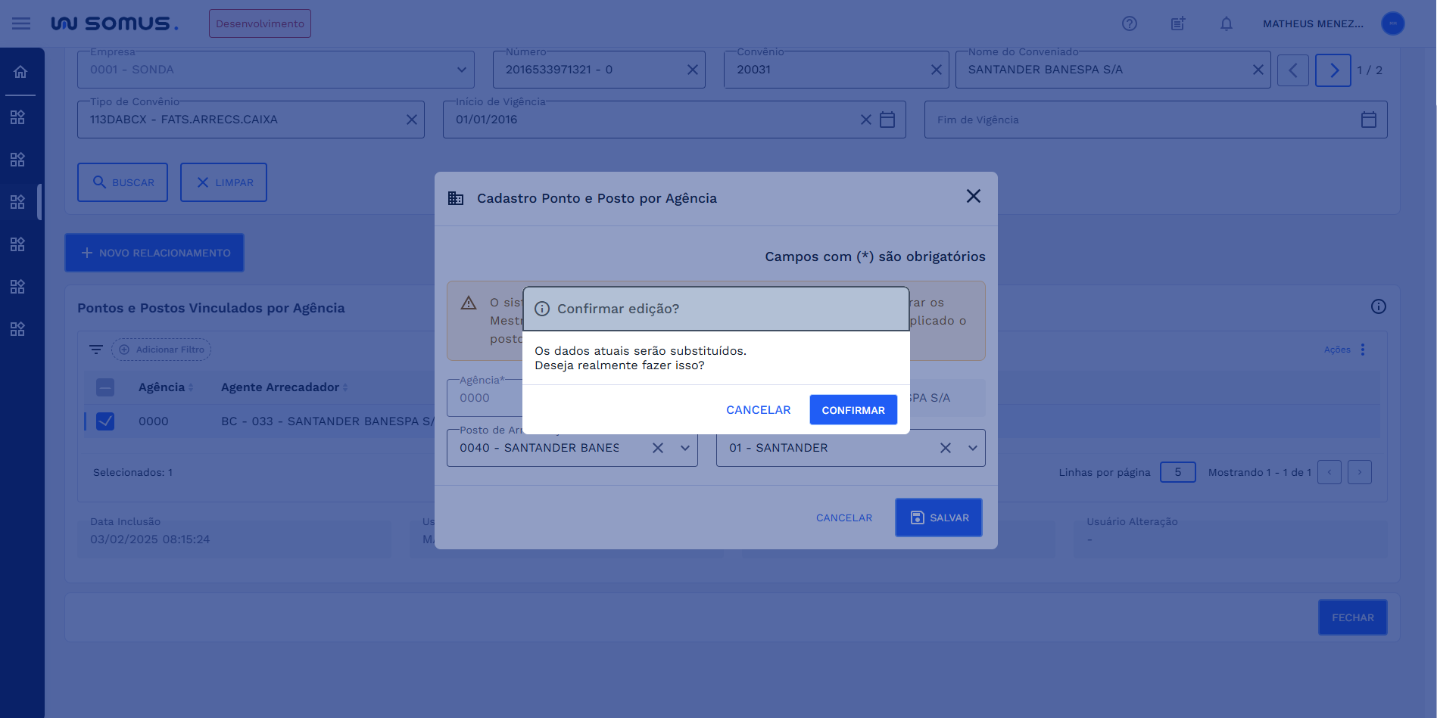Go to next record with right chevron

pyautogui.click(x=1333, y=70)
